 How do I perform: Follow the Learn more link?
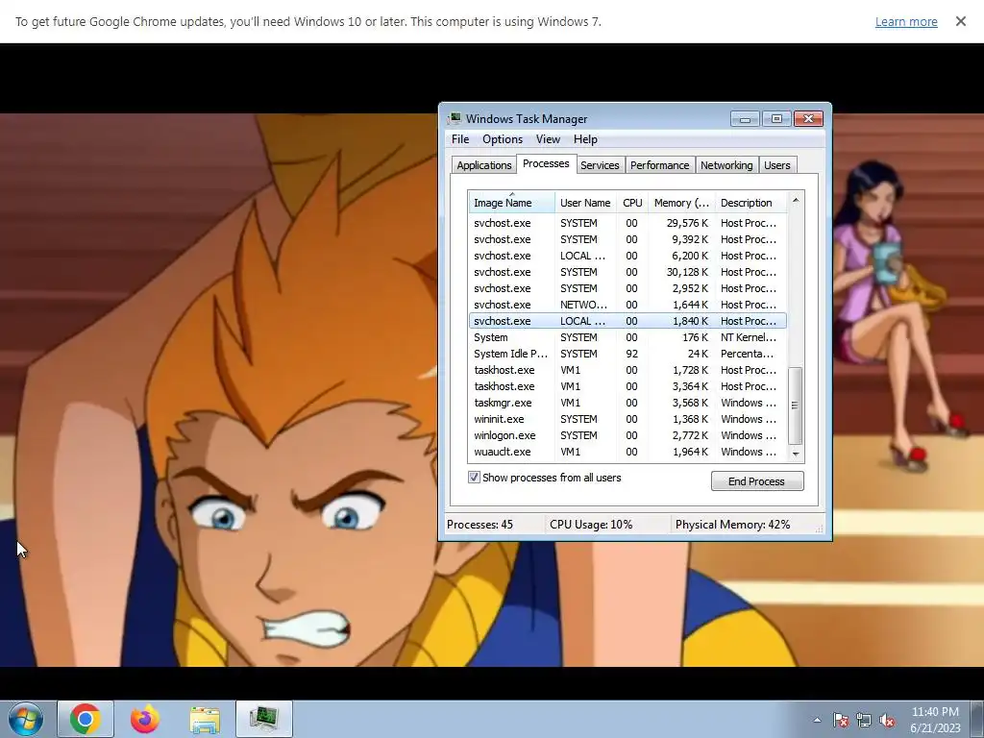pyautogui.click(x=906, y=21)
